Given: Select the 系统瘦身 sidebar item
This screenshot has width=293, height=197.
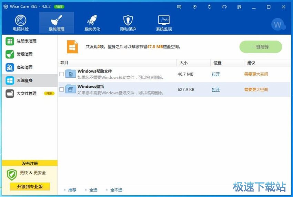Looking at the screenshot, I should point(30,80).
